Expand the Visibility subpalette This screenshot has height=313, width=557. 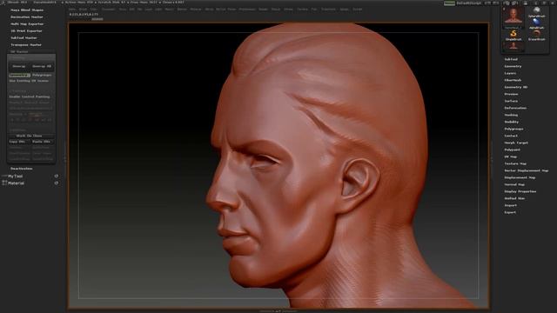coord(512,122)
